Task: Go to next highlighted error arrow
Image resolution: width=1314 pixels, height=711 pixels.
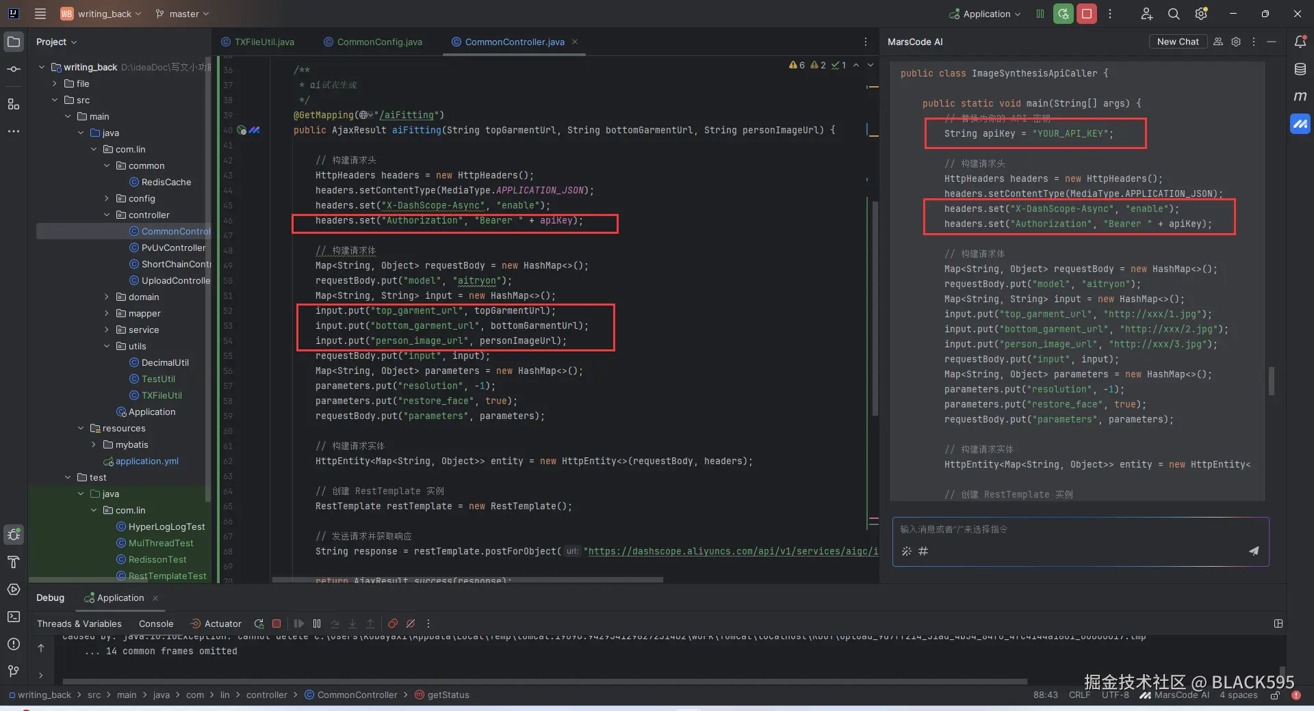Action: point(871,65)
